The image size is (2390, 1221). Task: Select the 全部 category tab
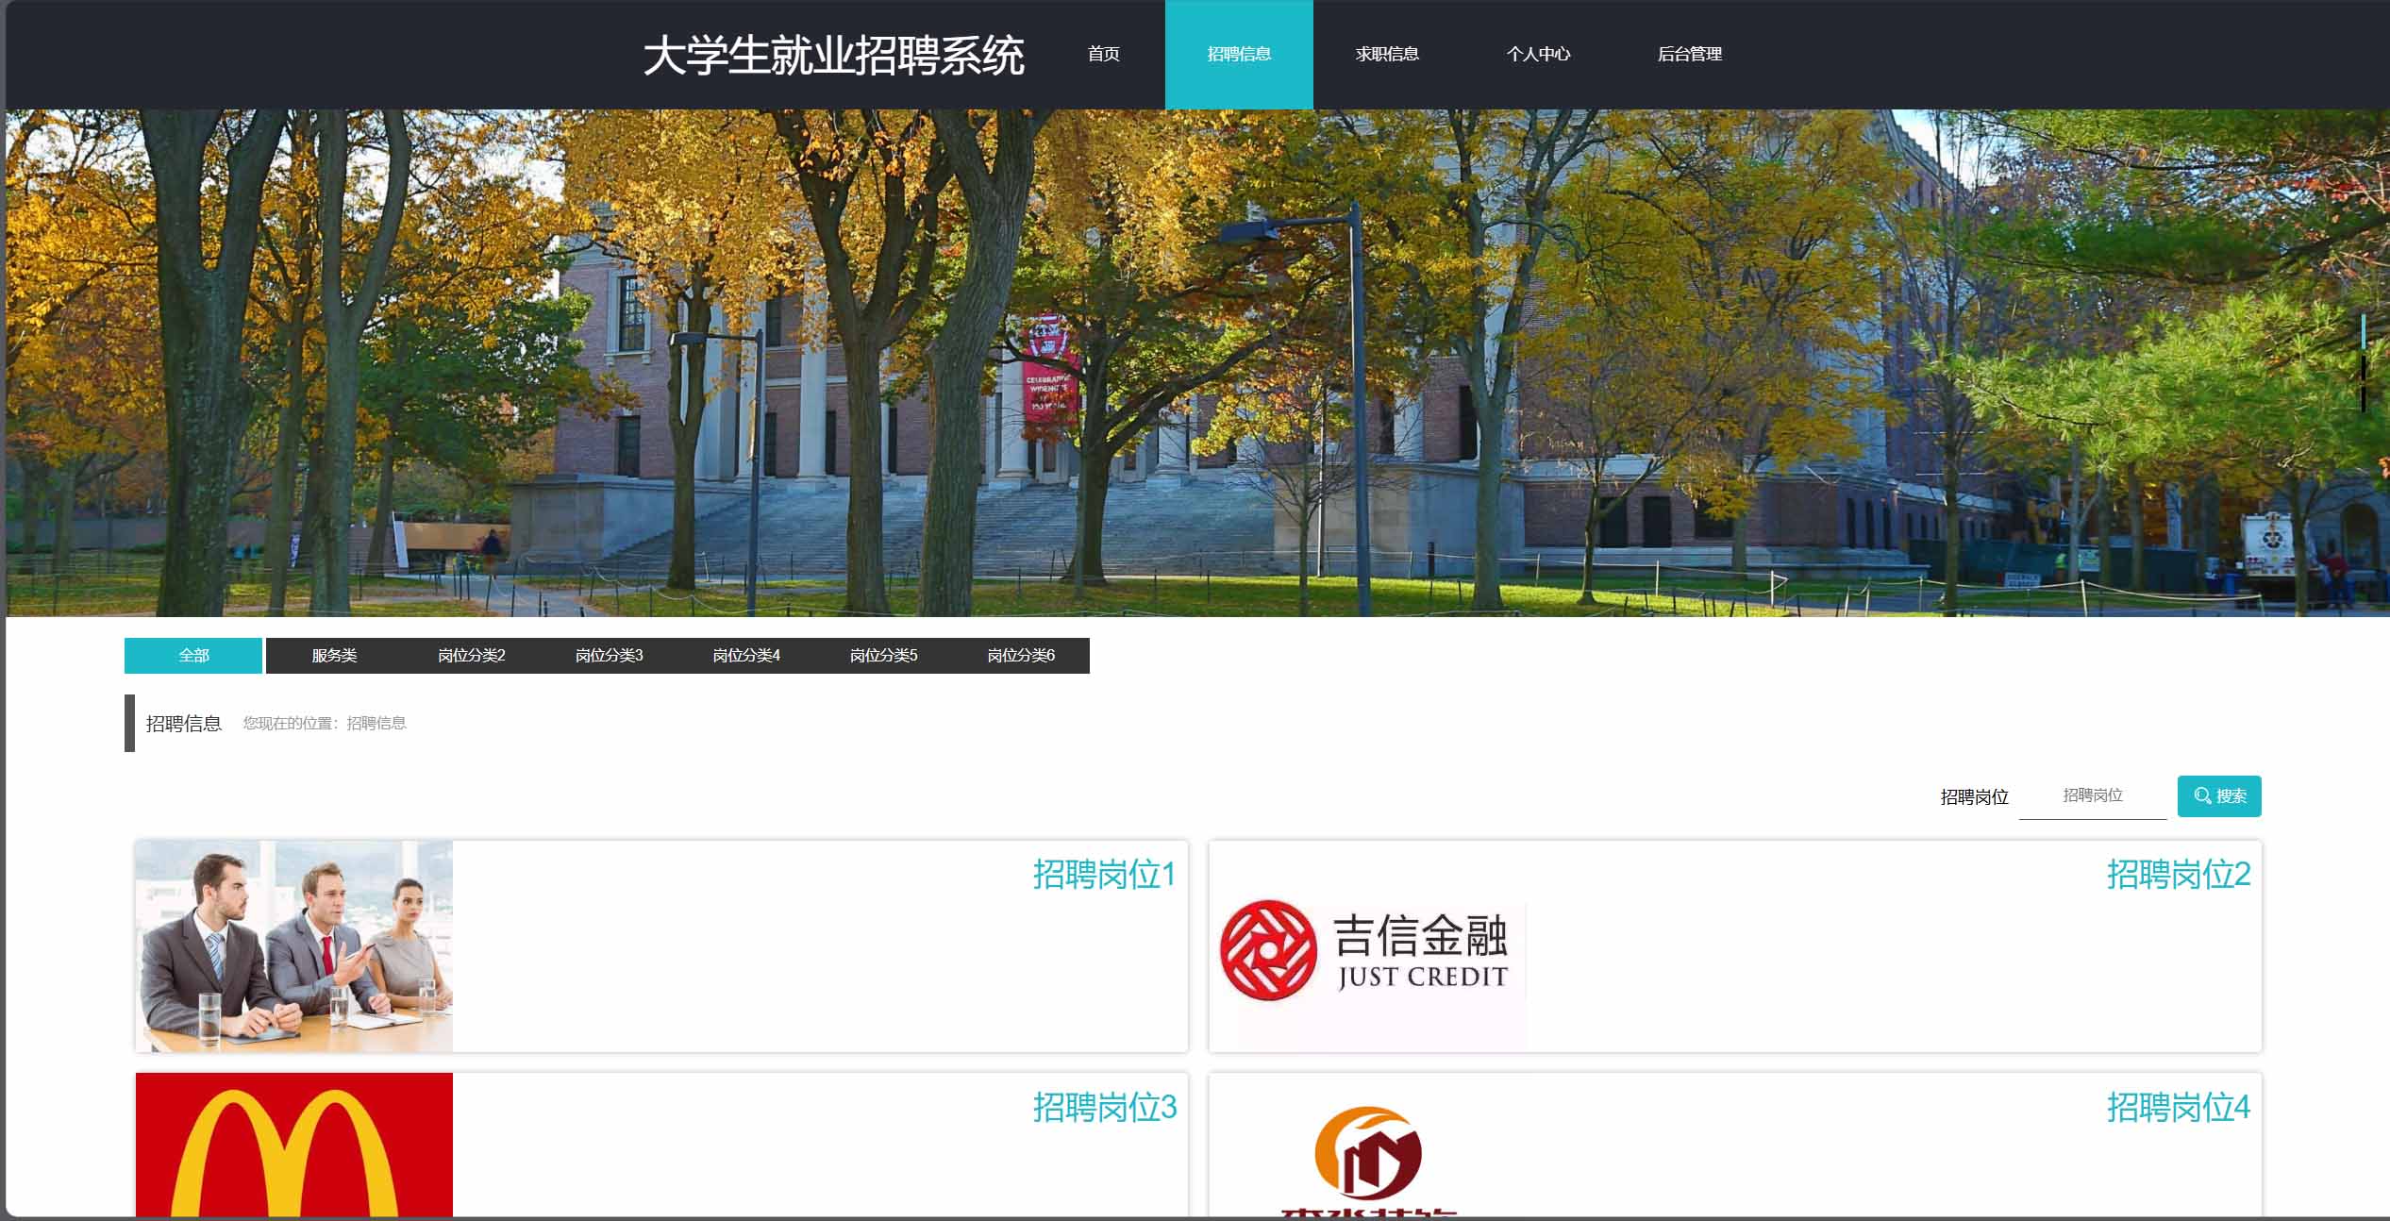coord(193,655)
